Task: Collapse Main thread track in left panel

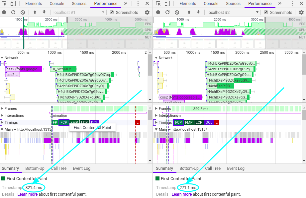Action: point(2,129)
